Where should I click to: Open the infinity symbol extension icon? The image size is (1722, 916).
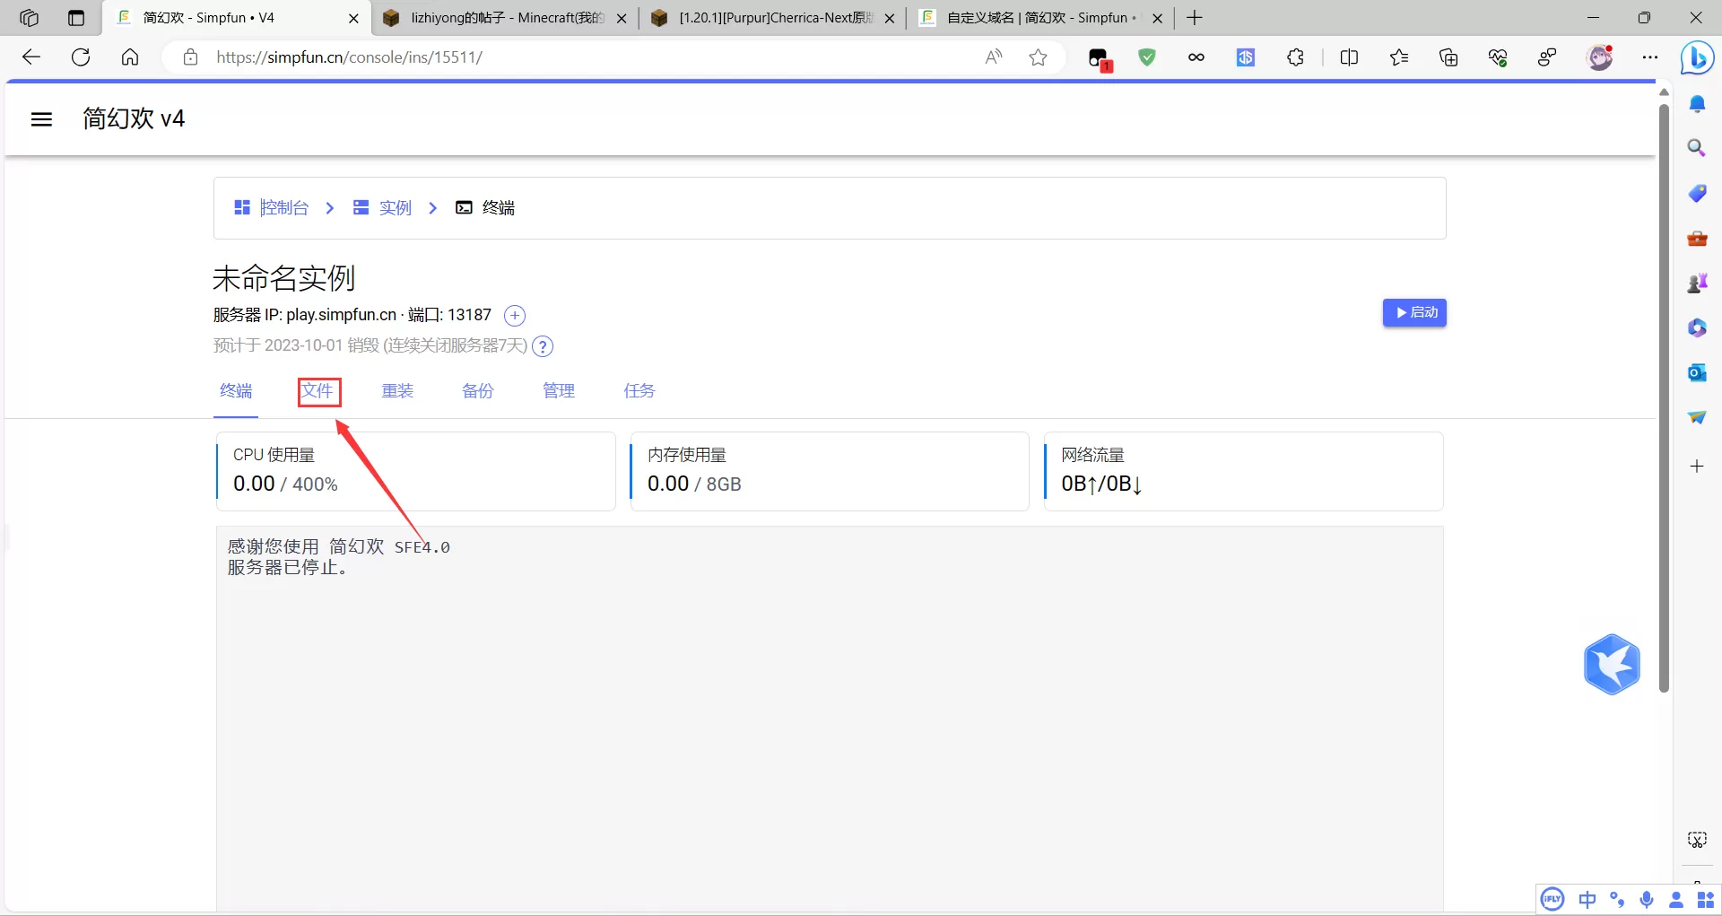coord(1196,57)
